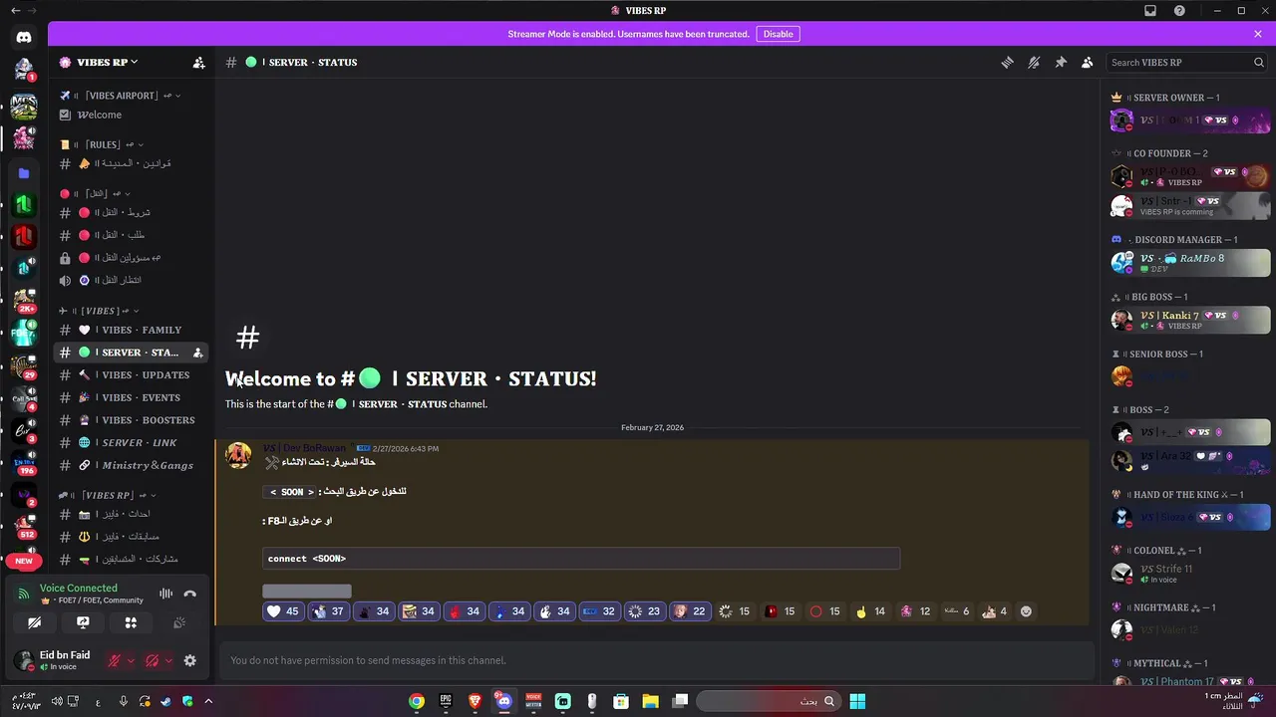Open headphone output options chevron
Image resolution: width=1276 pixels, height=717 pixels.
tap(168, 660)
